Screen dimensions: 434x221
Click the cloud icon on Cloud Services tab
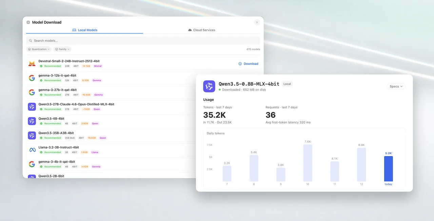[190, 30]
